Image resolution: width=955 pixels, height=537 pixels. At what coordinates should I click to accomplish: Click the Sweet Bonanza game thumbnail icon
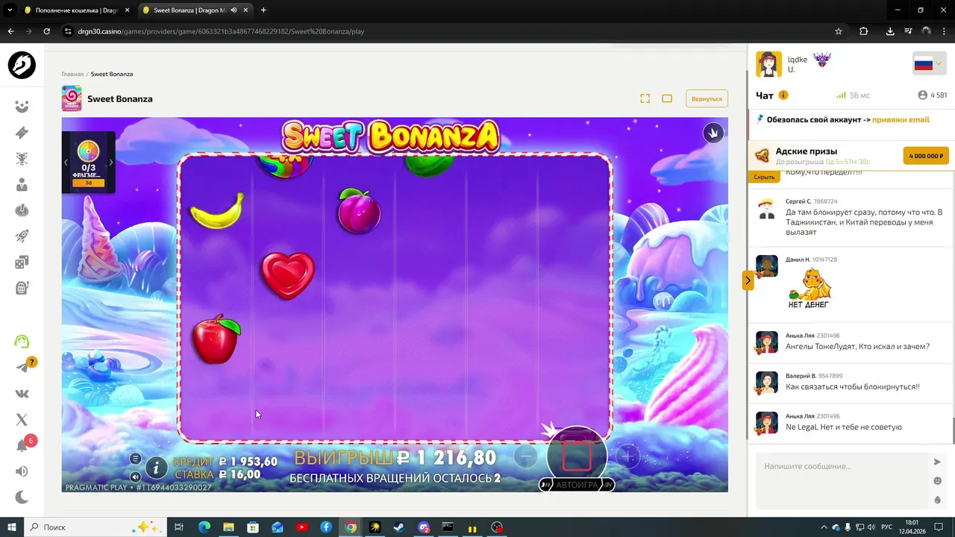click(x=72, y=98)
